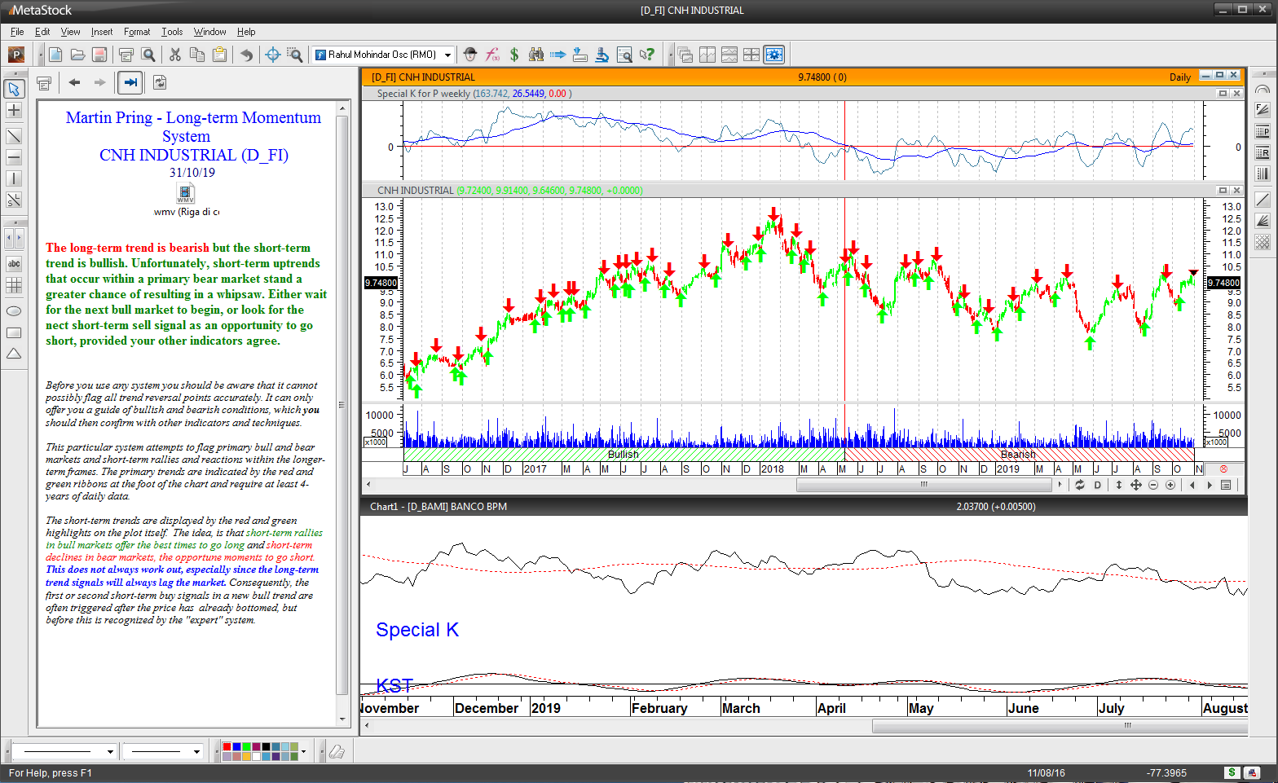The width and height of the screenshot is (1278, 783).
Task: Click the blue arrow DownLoader icon
Action: coord(557,55)
